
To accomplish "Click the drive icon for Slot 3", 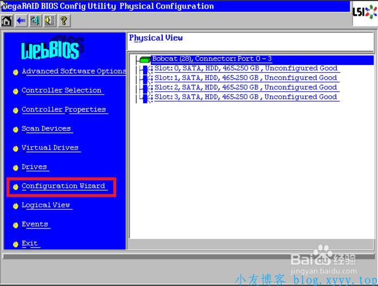I will (146, 98).
